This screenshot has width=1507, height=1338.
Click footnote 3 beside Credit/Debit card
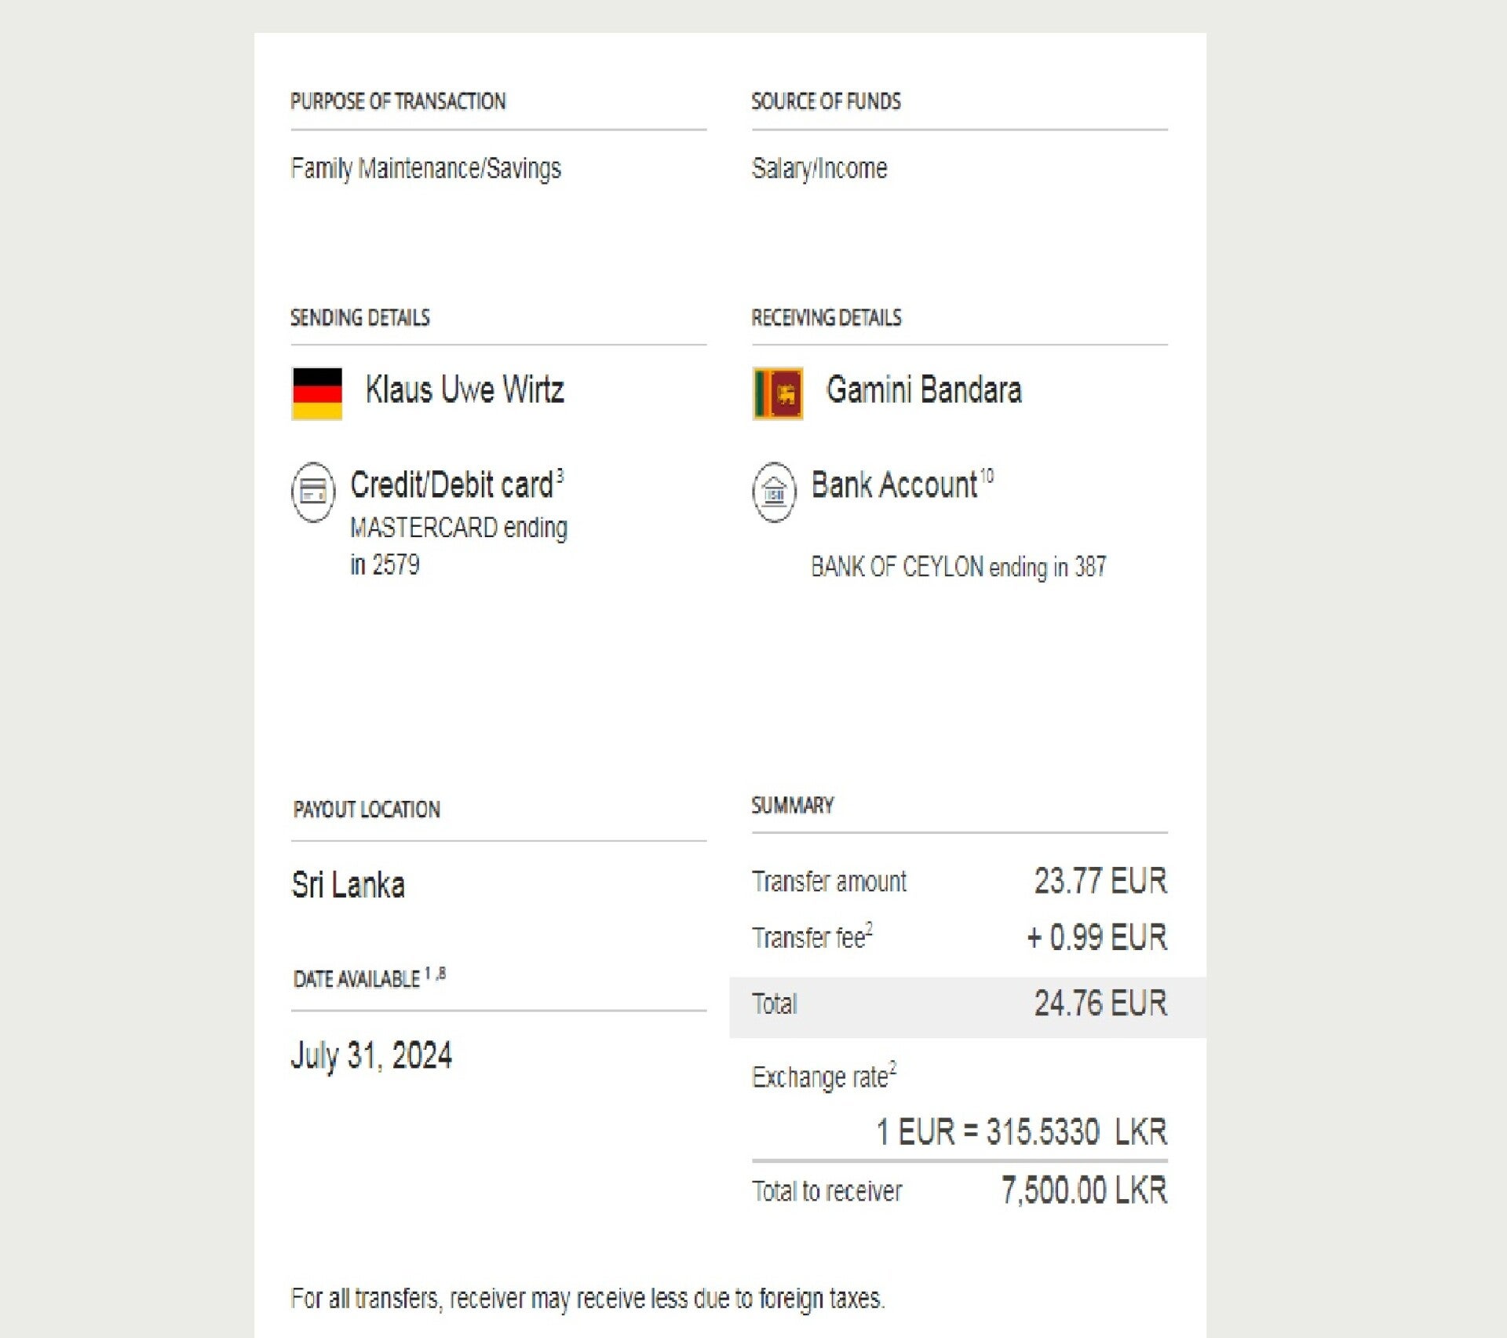tap(560, 475)
